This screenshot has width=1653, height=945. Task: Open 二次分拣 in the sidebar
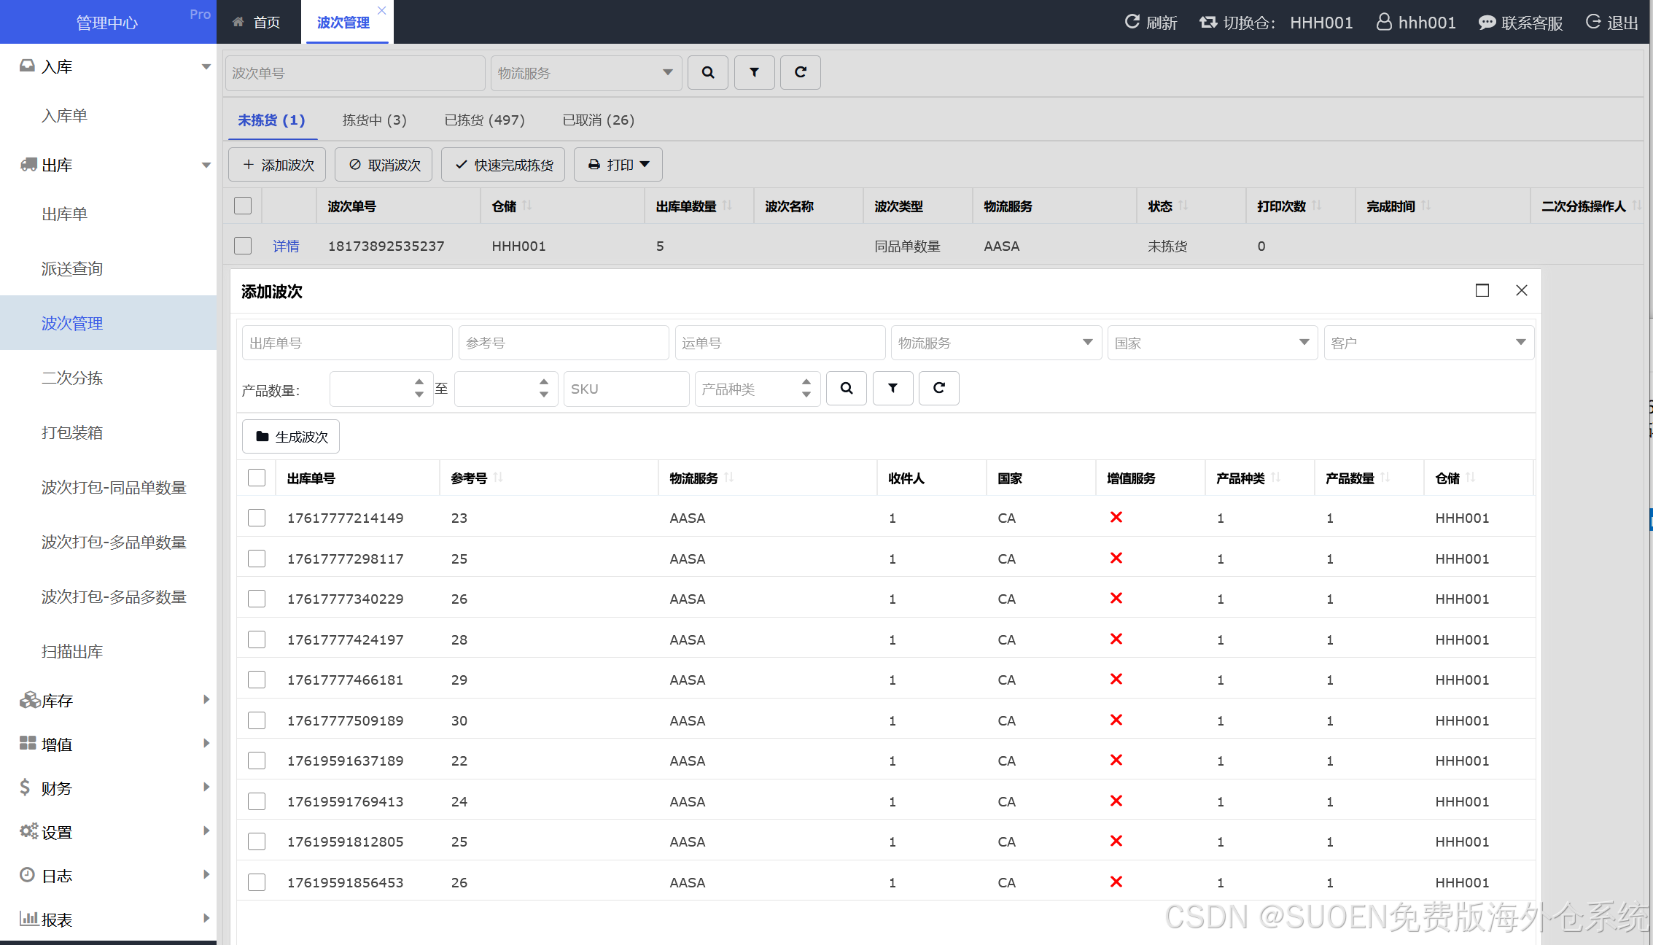[x=72, y=378]
